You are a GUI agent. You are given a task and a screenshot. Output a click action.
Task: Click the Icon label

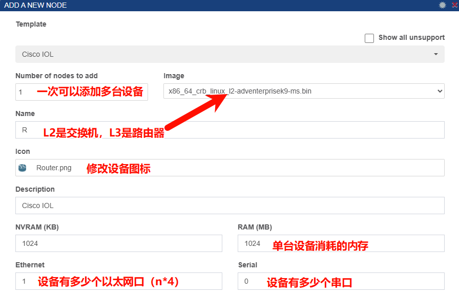click(23, 151)
